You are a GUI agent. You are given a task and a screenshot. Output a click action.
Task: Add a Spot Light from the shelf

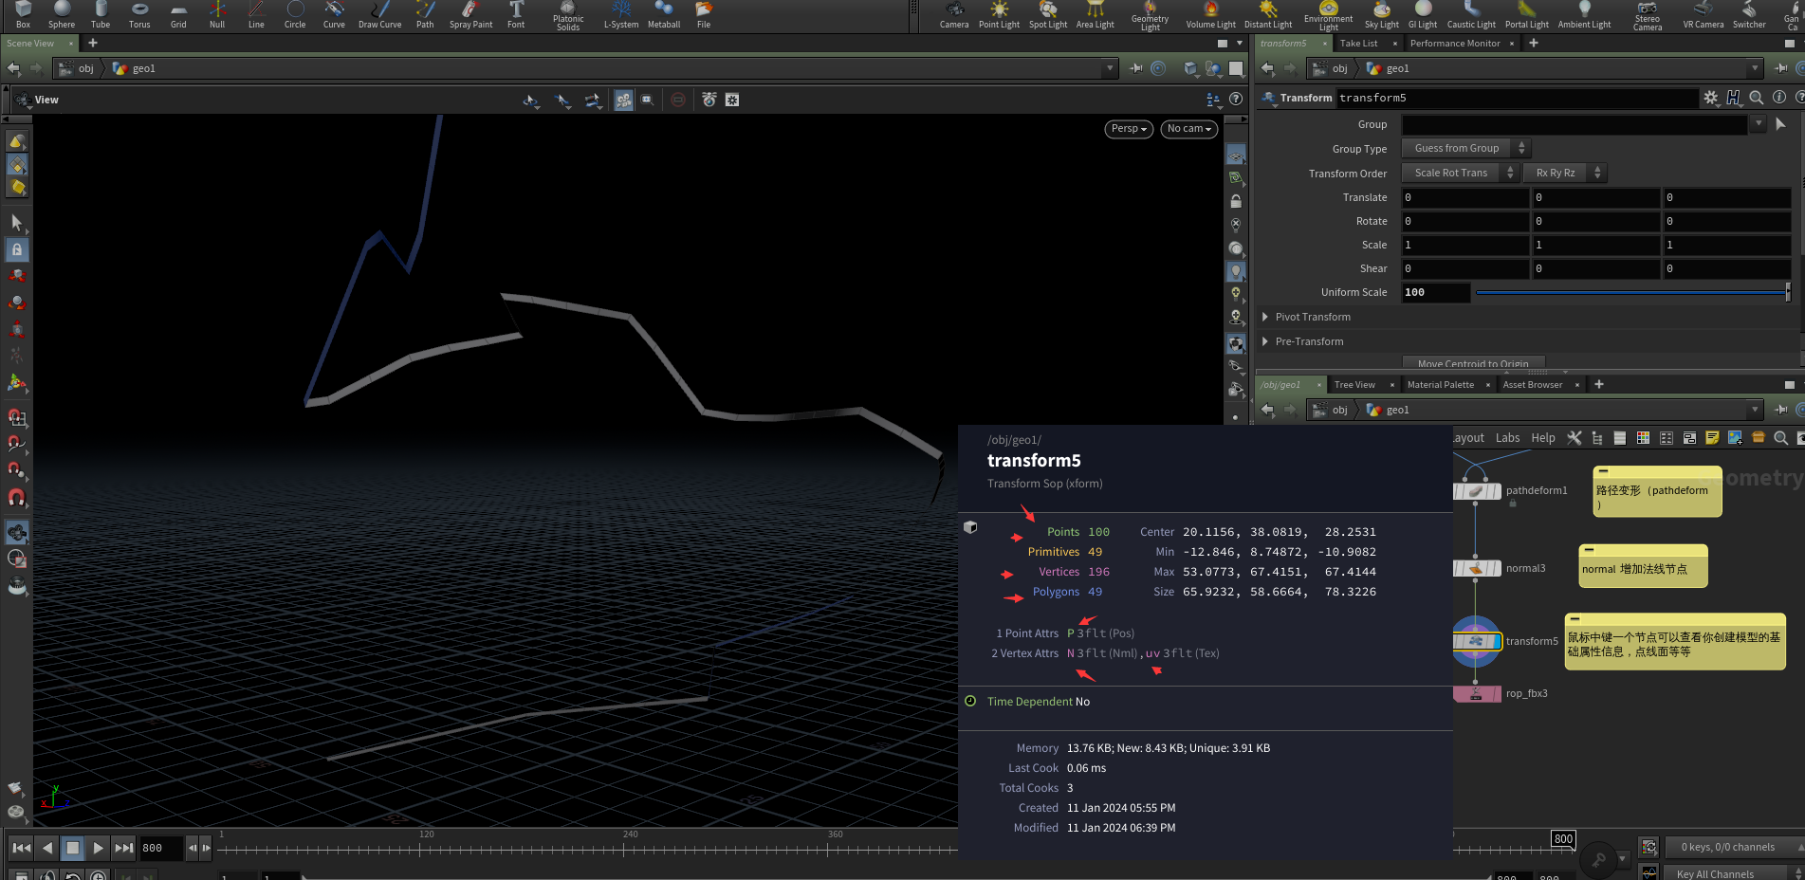click(x=1048, y=14)
